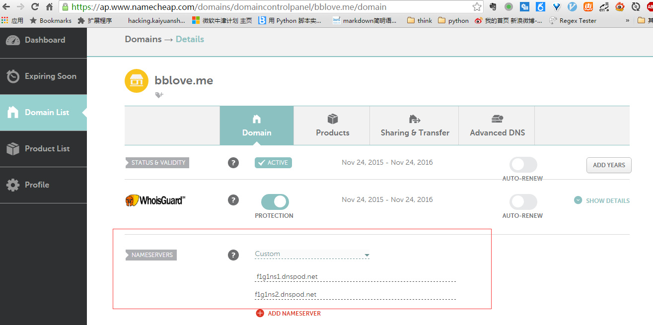653x325 pixels.
Task: Open the Evernote elephant extension
Action: coord(493,7)
